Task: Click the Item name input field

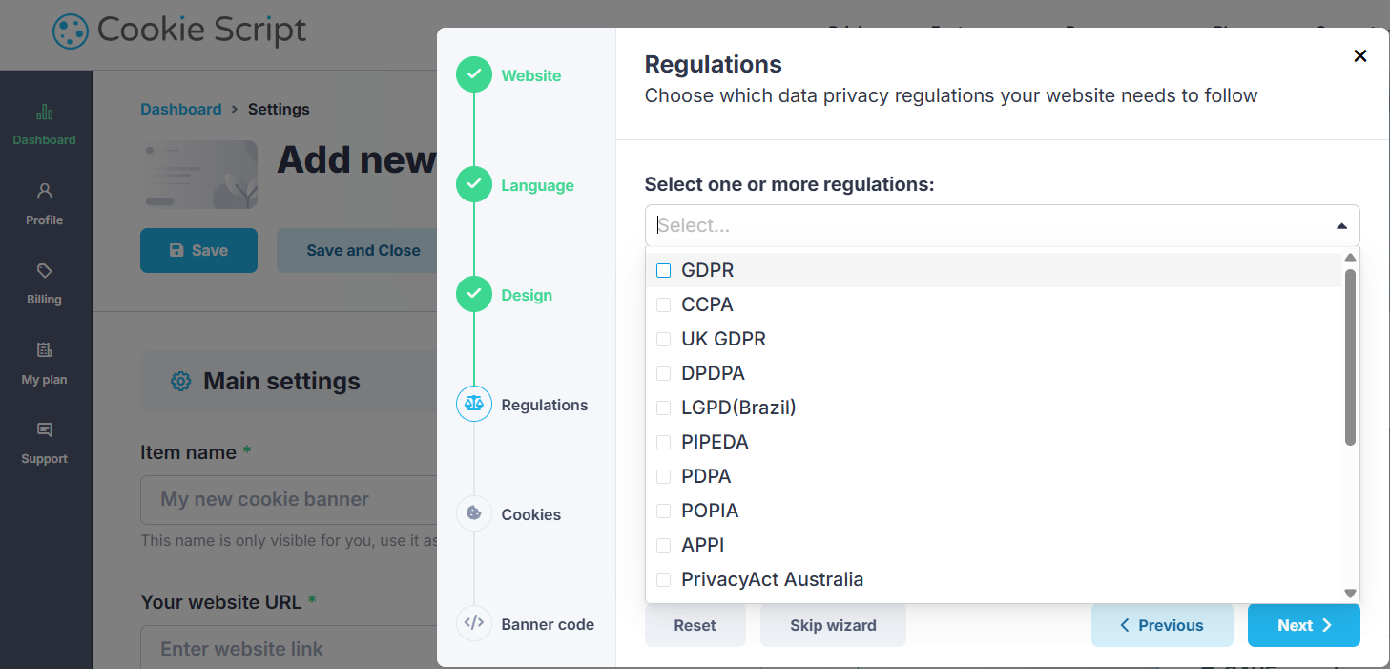Action: [286, 500]
